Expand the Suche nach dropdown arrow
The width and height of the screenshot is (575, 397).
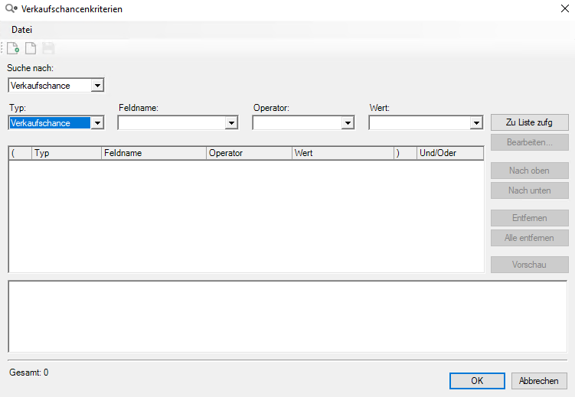pos(97,86)
